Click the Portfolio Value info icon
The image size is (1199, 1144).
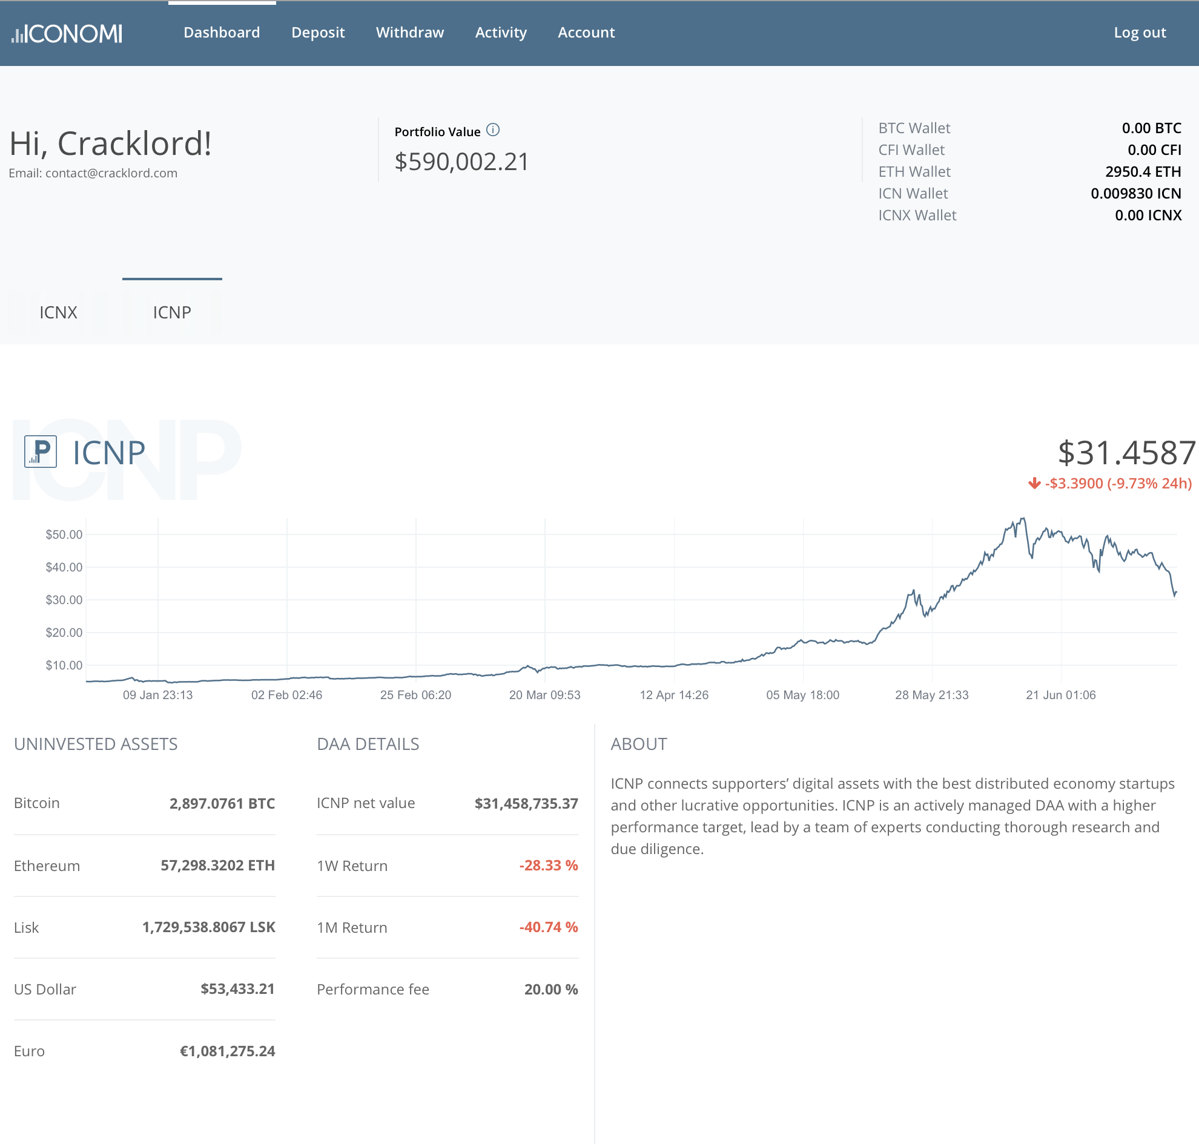tap(493, 130)
